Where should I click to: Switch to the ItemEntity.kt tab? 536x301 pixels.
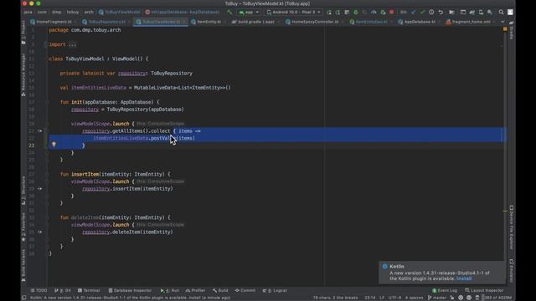207,22
